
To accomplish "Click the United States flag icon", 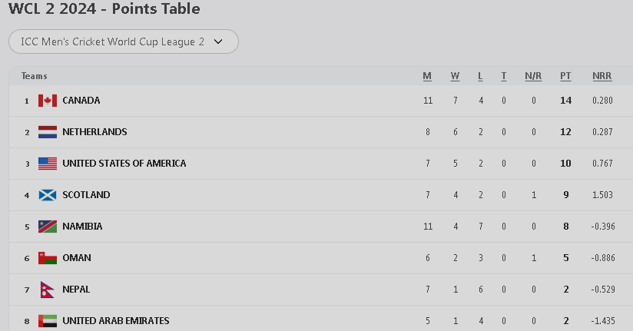I will (48, 164).
